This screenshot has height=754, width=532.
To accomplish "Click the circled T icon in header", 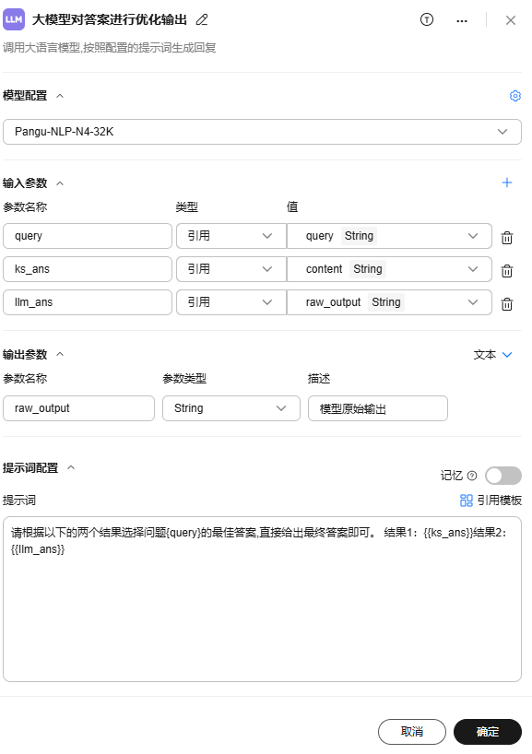I will (427, 19).
